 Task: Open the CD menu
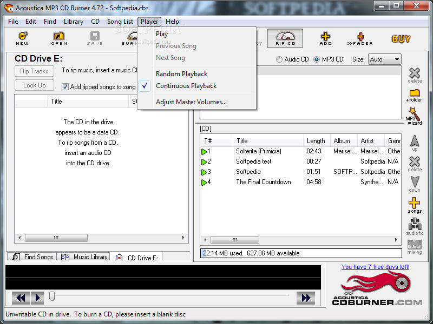coord(95,22)
